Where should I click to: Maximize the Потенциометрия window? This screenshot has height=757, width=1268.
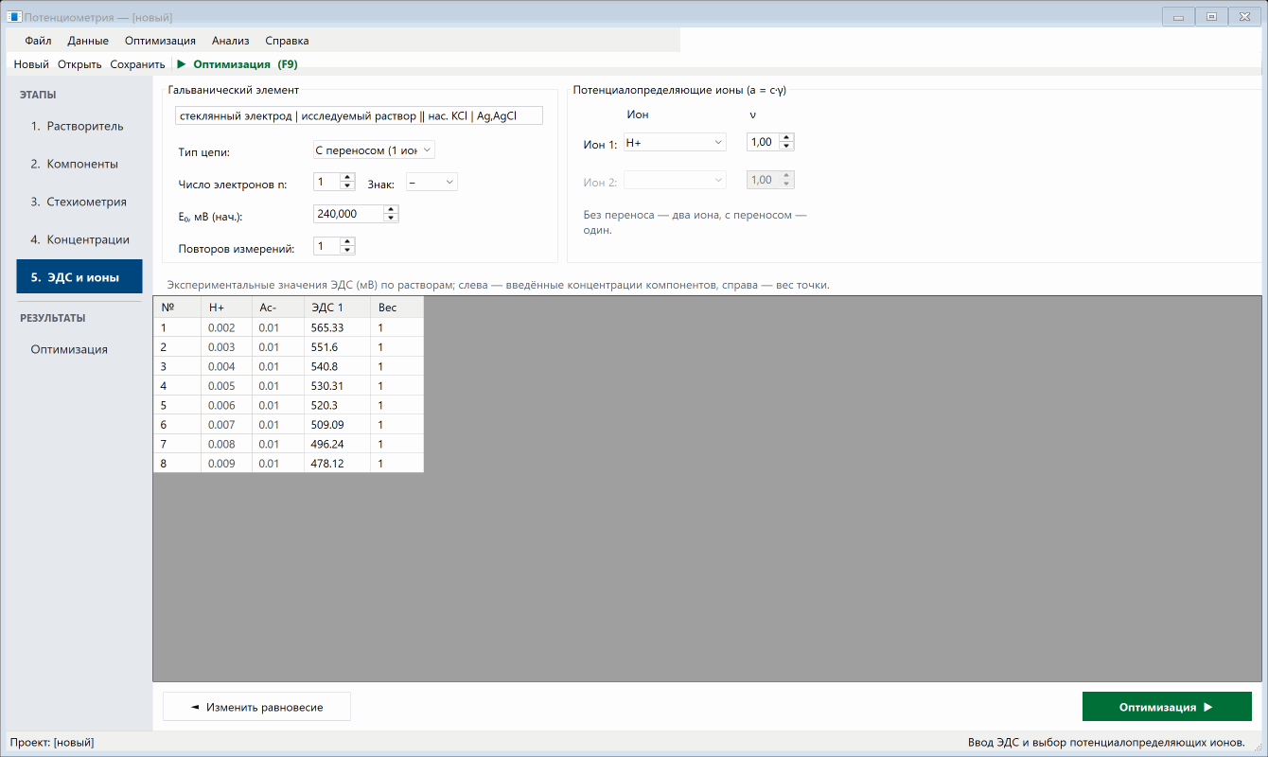(x=1211, y=16)
